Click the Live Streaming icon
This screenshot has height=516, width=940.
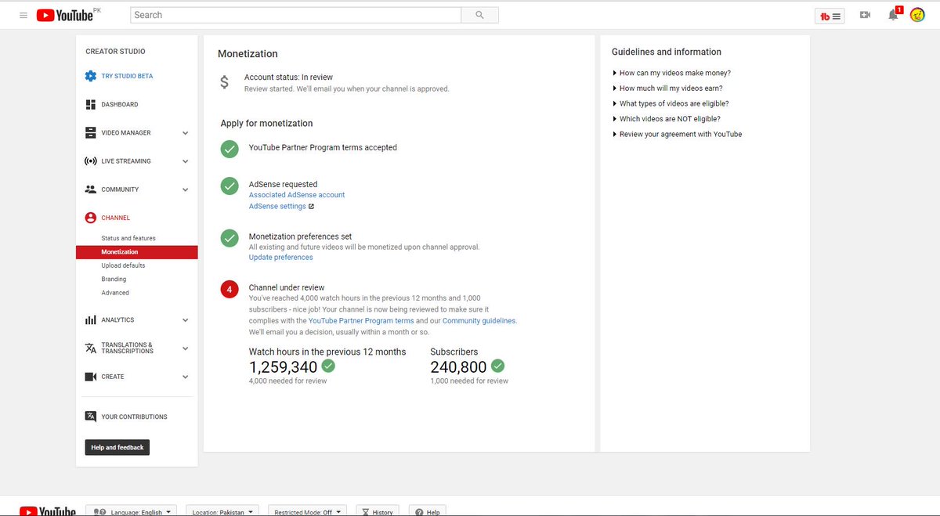tap(91, 161)
